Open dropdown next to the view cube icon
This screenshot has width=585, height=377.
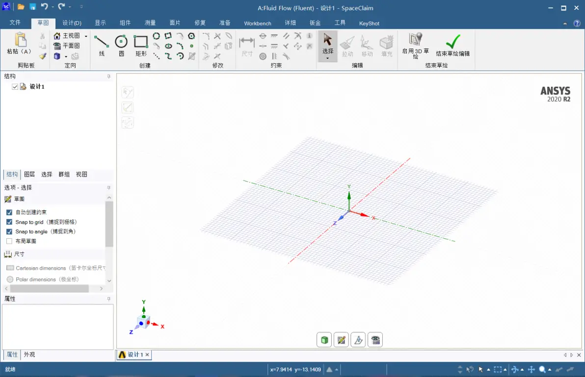pyautogui.click(x=66, y=57)
